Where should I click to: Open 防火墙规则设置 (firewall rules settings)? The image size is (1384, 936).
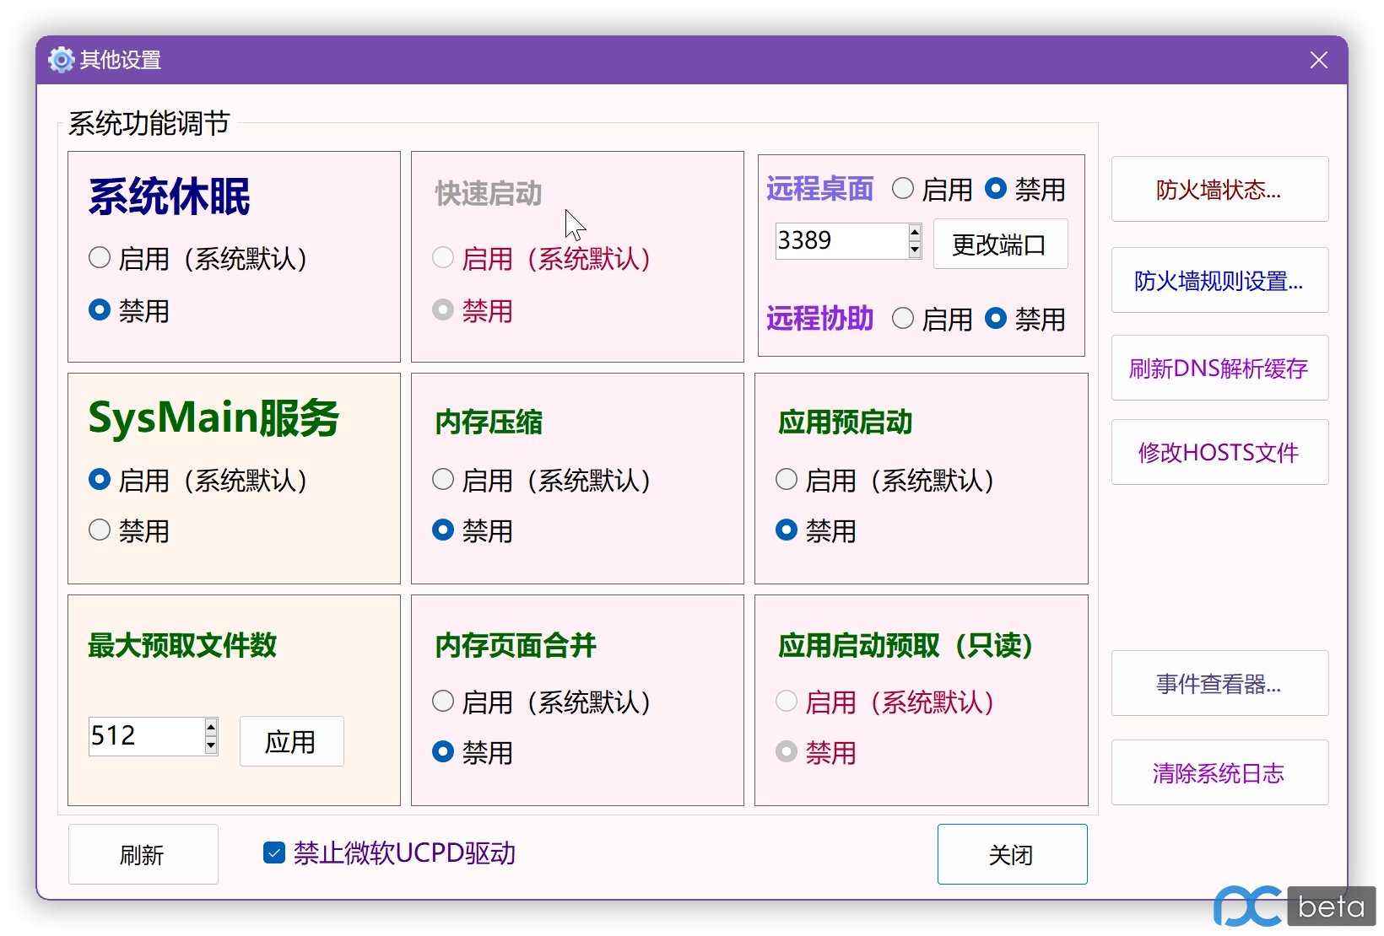coord(1219,280)
